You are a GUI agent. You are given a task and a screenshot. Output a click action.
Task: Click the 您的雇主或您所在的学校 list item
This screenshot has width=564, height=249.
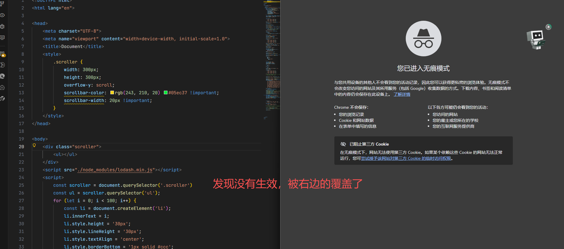pyautogui.click(x=455, y=120)
